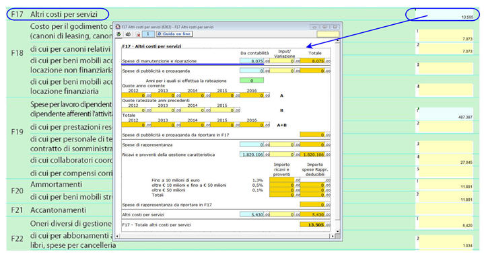Click the save-and-exit door icon in dialog toolbar
Image resolution: width=484 pixels, height=258 pixels.
(118, 34)
